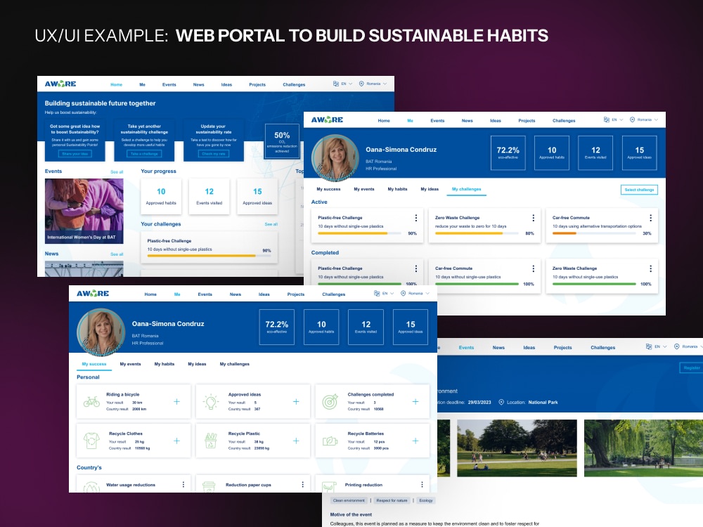Open options menu of active Car-free Commute card

(x=650, y=218)
